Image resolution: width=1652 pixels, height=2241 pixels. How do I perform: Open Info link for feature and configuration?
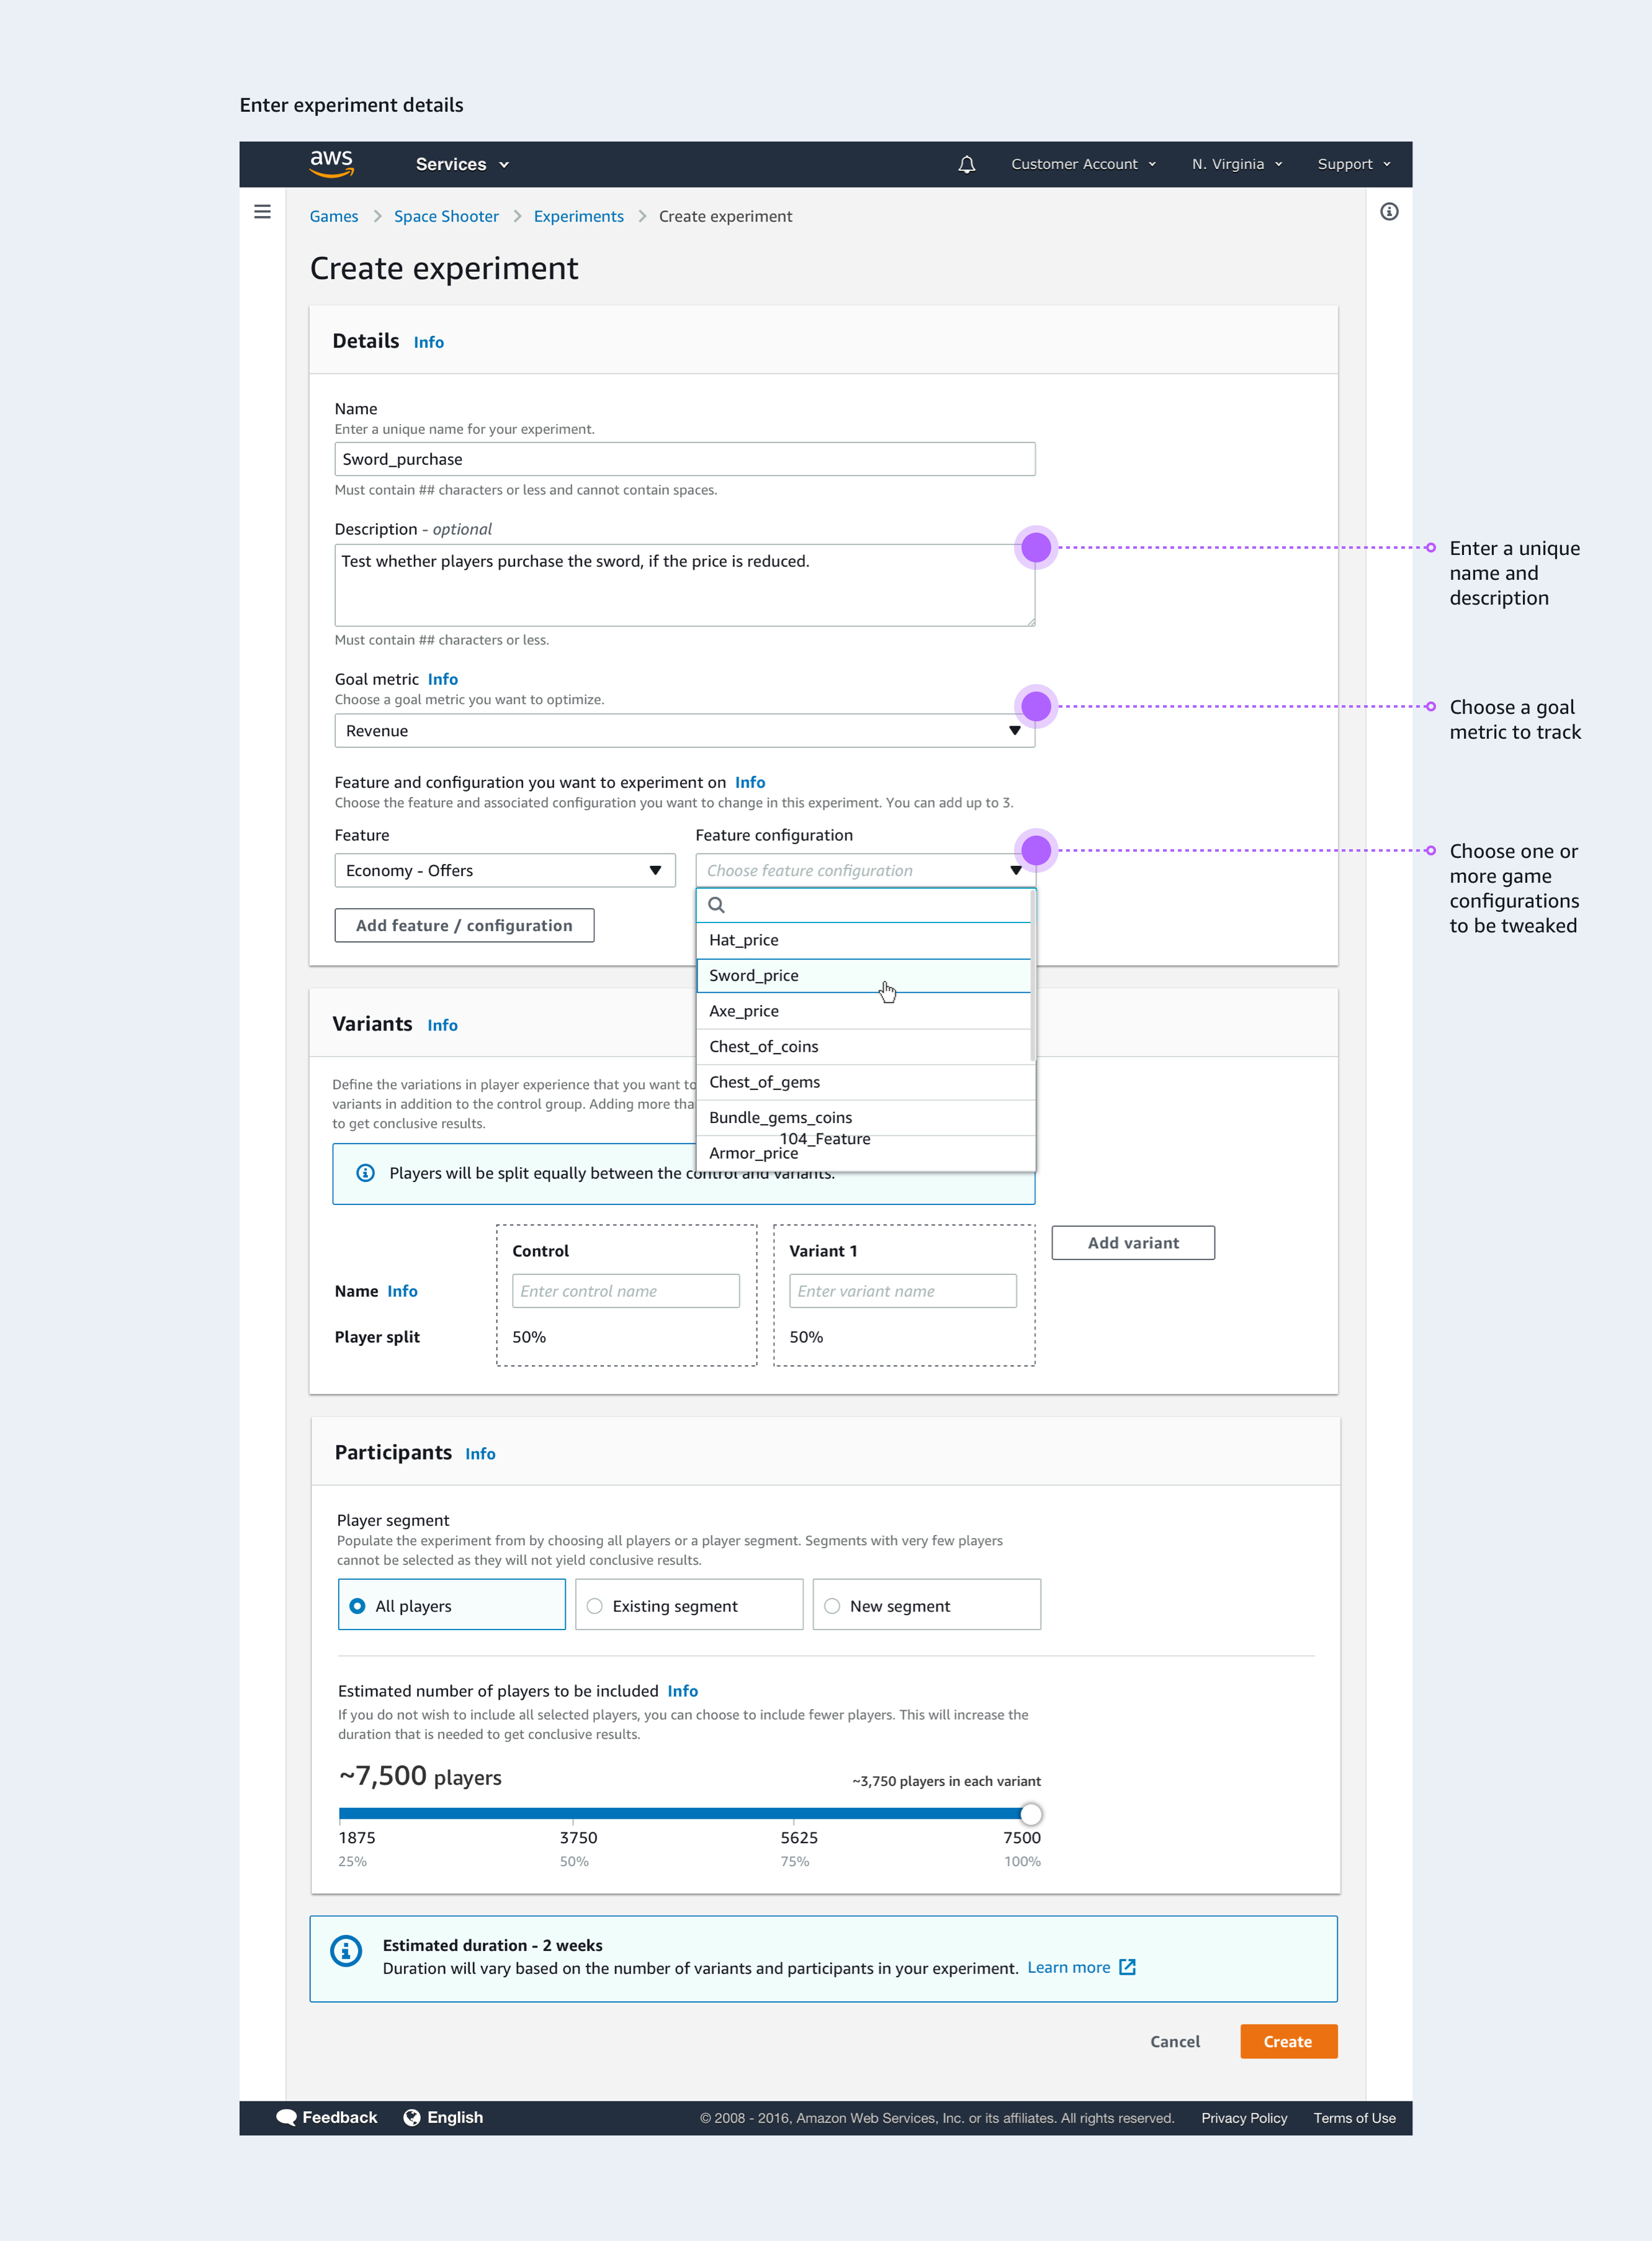tap(750, 782)
